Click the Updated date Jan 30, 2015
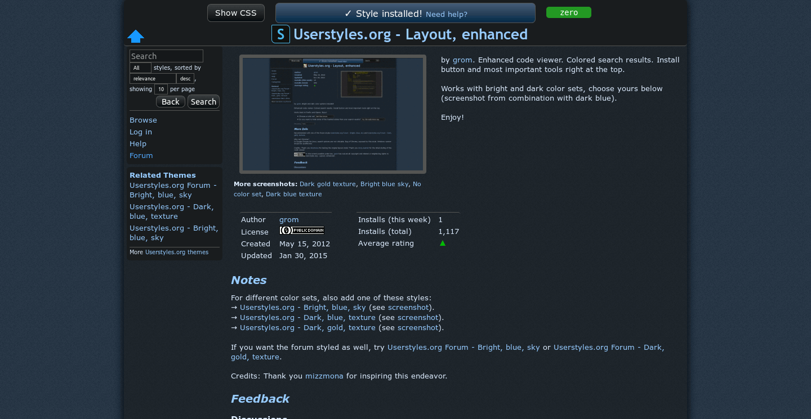This screenshot has height=419, width=811. [303, 255]
